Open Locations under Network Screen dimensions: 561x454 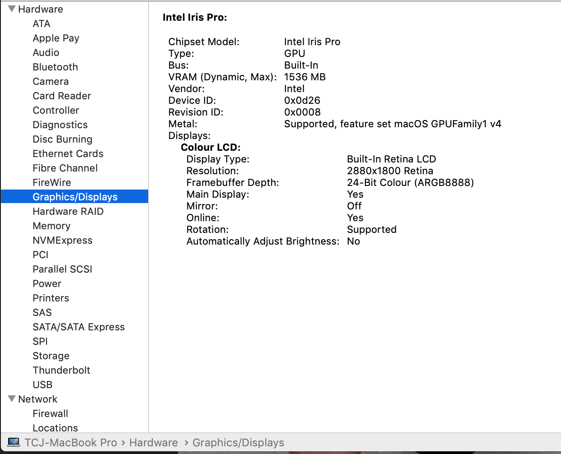click(x=55, y=428)
